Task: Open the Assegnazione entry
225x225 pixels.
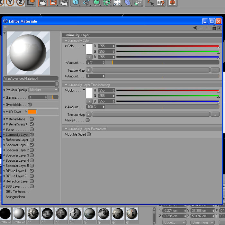Action: point(15,197)
